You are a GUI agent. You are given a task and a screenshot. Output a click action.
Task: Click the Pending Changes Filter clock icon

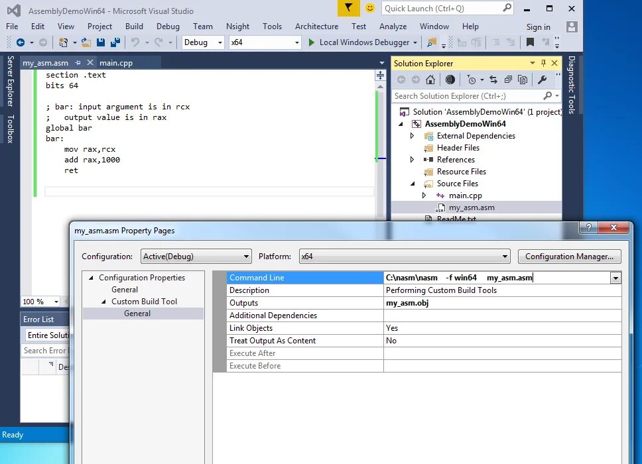pos(472,80)
